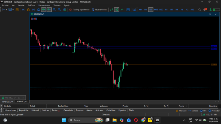Switch to NAS100.r,H4 chart tab
The height and width of the screenshot is (124, 221).
[x=8, y=102]
